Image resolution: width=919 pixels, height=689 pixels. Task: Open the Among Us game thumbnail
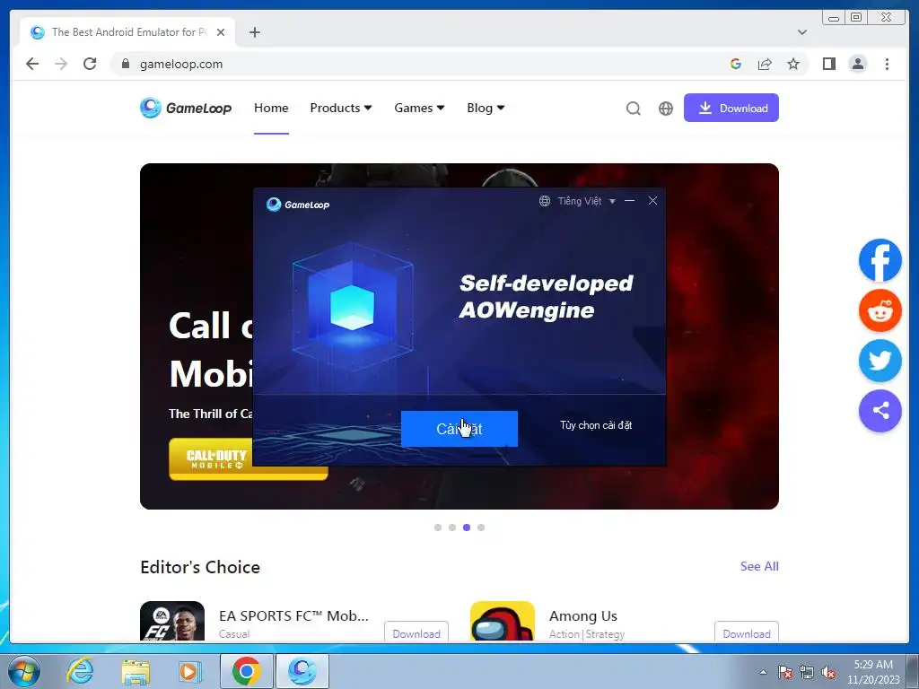[503, 621]
